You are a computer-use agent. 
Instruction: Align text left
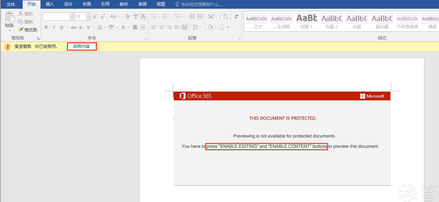pos(154,27)
